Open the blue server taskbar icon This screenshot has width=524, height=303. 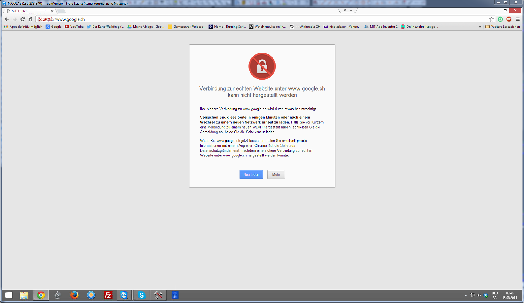tap(175, 295)
